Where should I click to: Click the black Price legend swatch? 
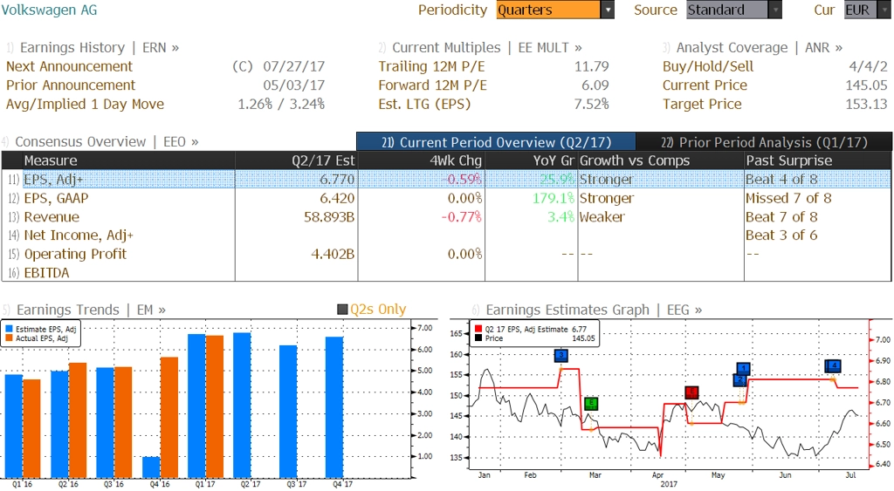[x=478, y=338]
